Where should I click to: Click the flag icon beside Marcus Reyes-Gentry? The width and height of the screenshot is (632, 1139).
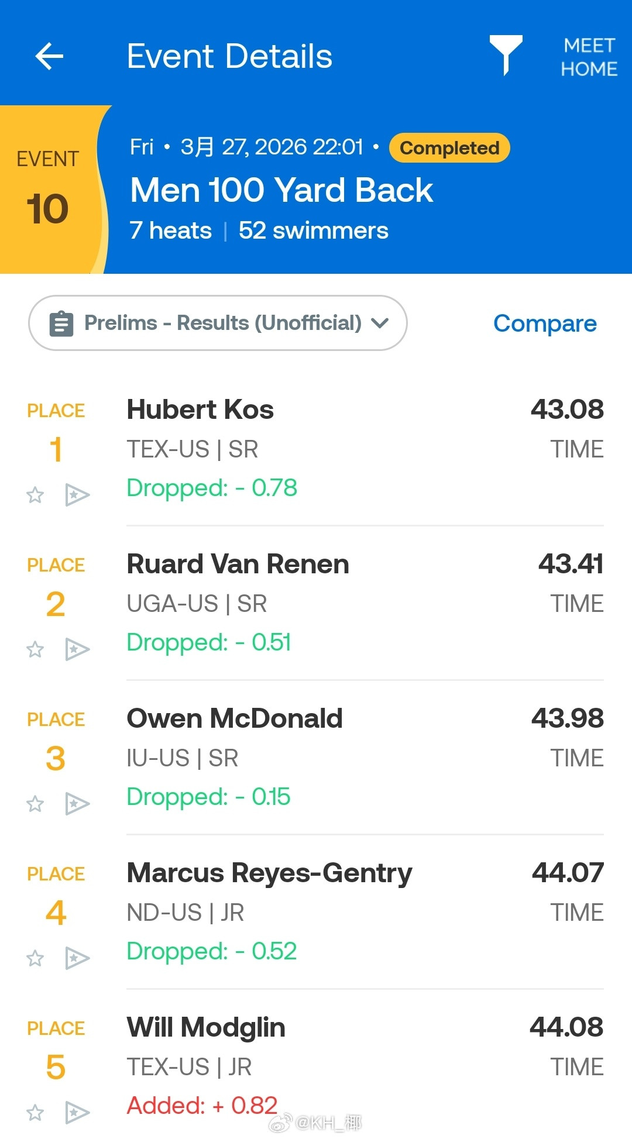tap(77, 959)
